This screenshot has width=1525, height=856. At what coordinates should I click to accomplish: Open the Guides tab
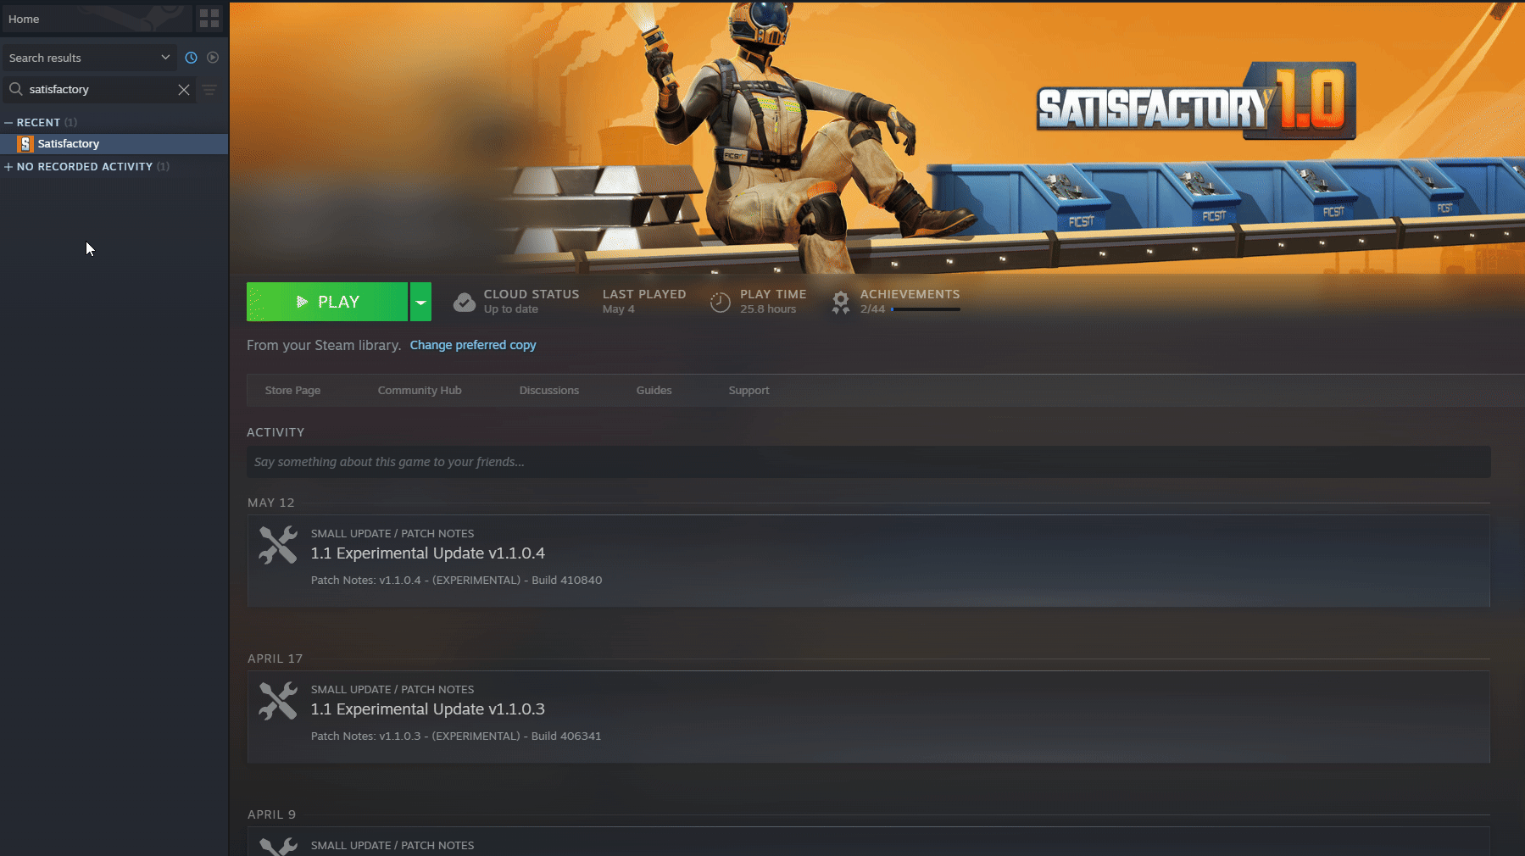click(x=654, y=391)
